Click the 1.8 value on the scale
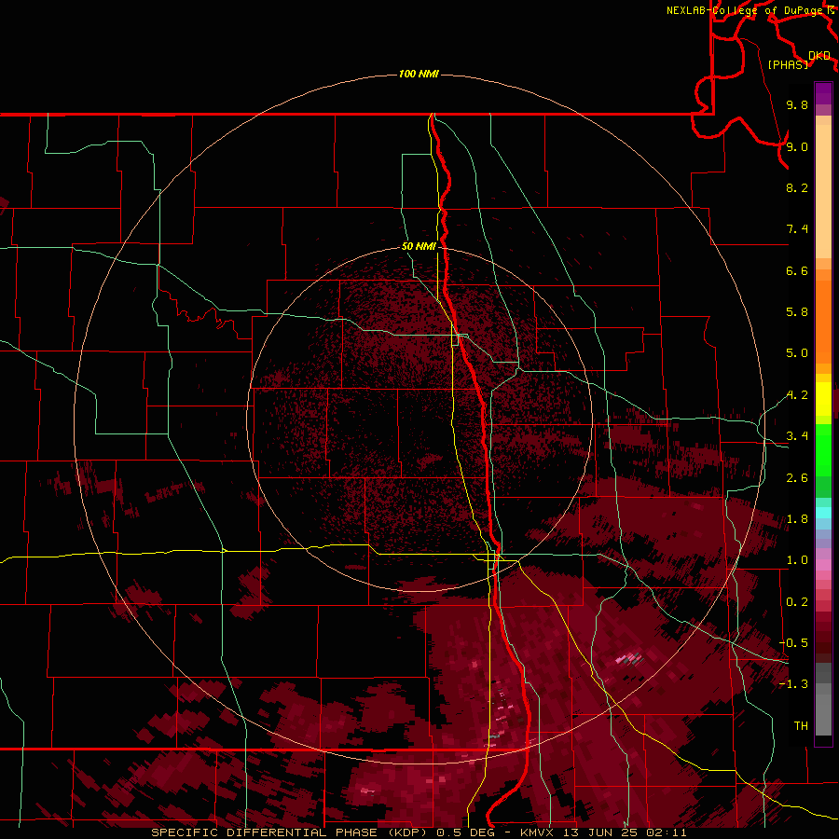Screen dimensions: 839x839 (797, 519)
